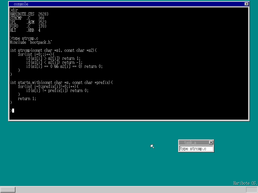Click the taskbar button at bottom left
Image resolution: width=258 pixels, height=193 pixels.
pos(8,190)
